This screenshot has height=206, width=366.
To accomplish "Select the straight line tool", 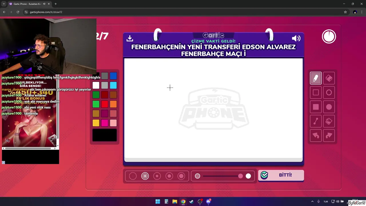I will click(x=316, y=121).
